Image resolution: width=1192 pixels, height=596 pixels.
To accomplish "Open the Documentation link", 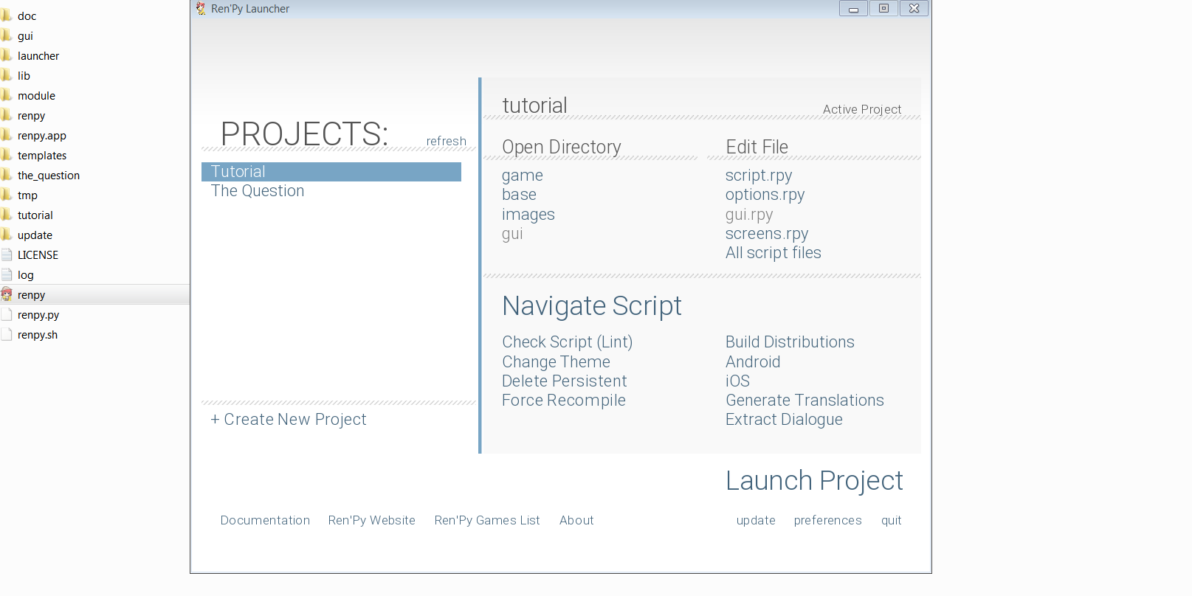I will pyautogui.click(x=265, y=520).
